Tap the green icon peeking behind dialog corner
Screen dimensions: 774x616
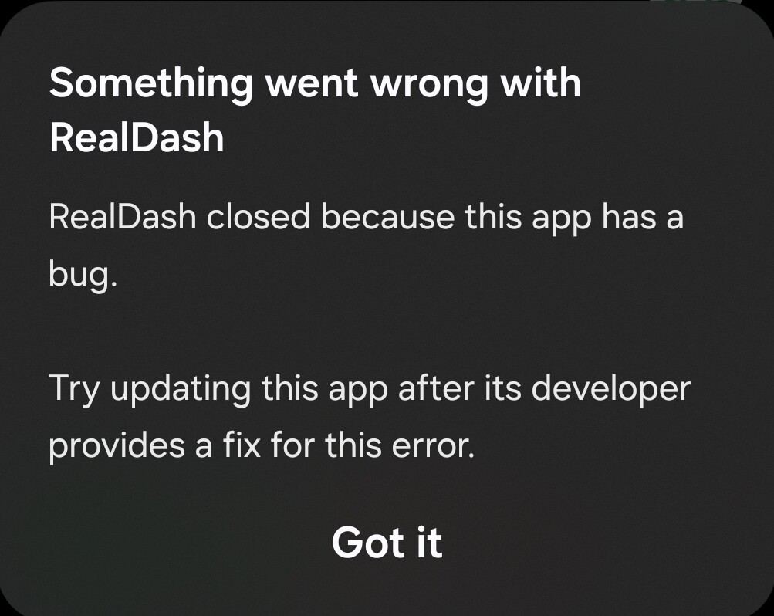pos(696,2)
